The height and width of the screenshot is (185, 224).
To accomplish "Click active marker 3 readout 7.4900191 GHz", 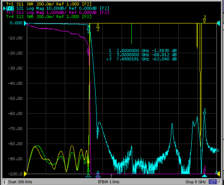I will [141, 59].
